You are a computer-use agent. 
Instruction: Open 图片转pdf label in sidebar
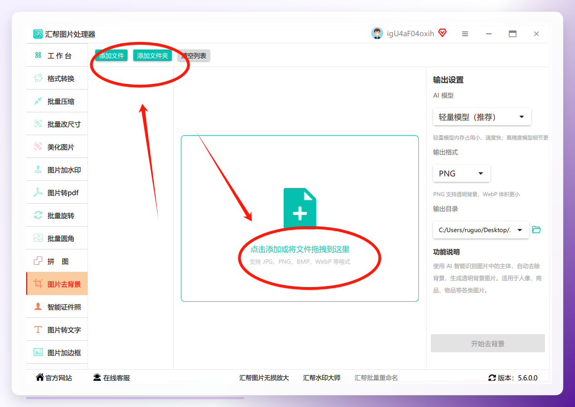coord(63,193)
